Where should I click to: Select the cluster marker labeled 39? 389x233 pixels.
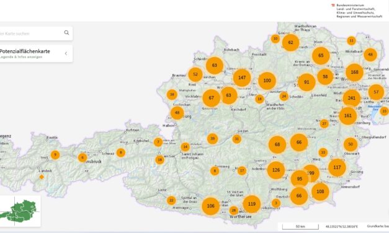coord(212,139)
